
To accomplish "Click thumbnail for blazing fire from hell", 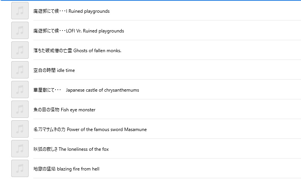I will point(20,169).
